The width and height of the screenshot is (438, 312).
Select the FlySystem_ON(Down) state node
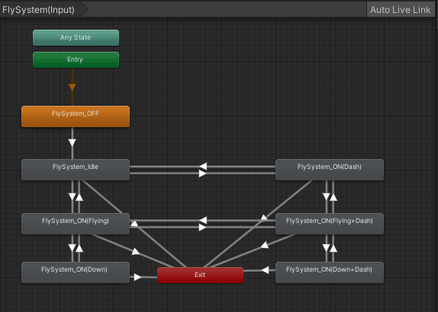click(x=76, y=272)
